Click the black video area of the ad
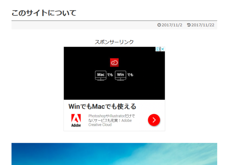Image resolution: width=229 pixels, height=165 pixels. pos(115,73)
